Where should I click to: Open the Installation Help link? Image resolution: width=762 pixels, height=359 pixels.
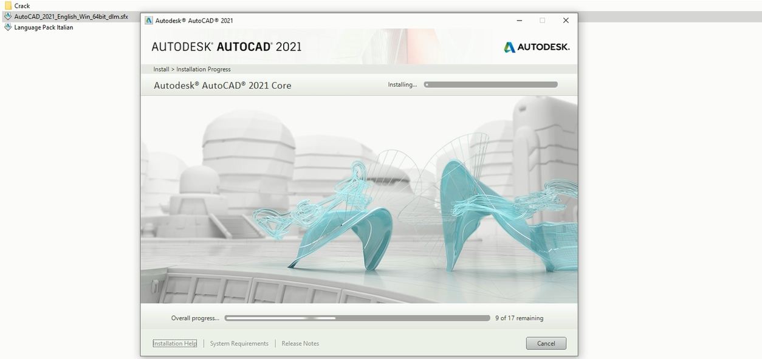[175, 344]
